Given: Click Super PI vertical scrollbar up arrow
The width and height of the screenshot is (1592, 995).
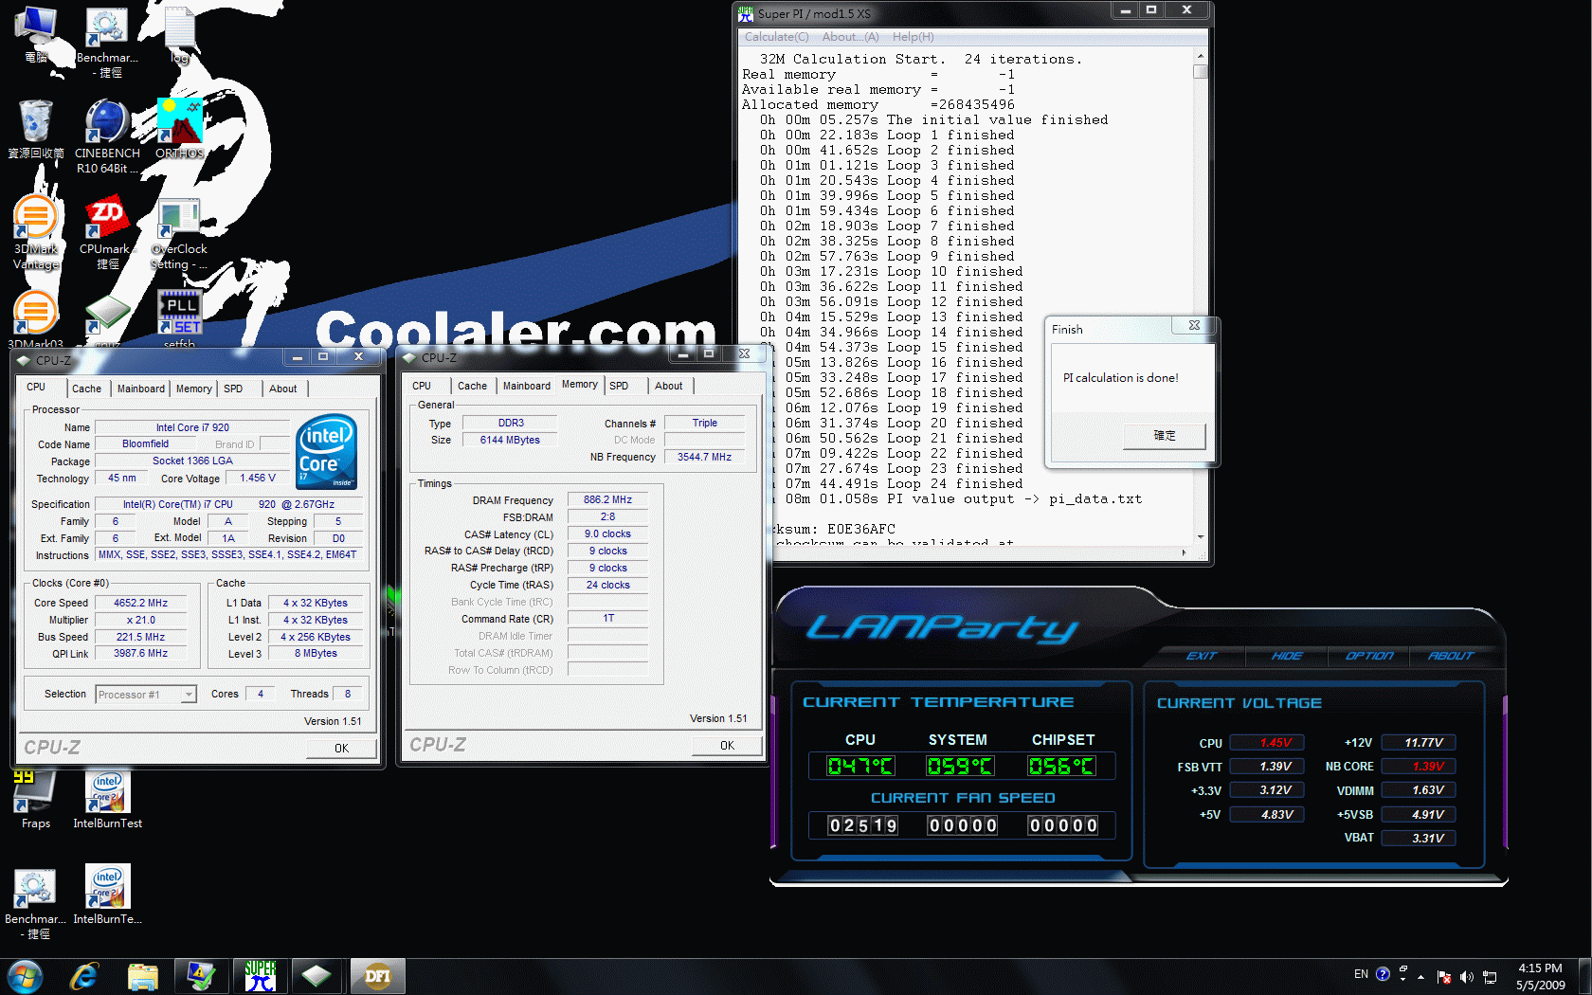Looking at the screenshot, I should [1201, 55].
